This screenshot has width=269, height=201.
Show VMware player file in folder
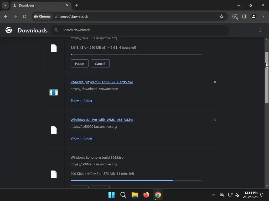coord(81,101)
